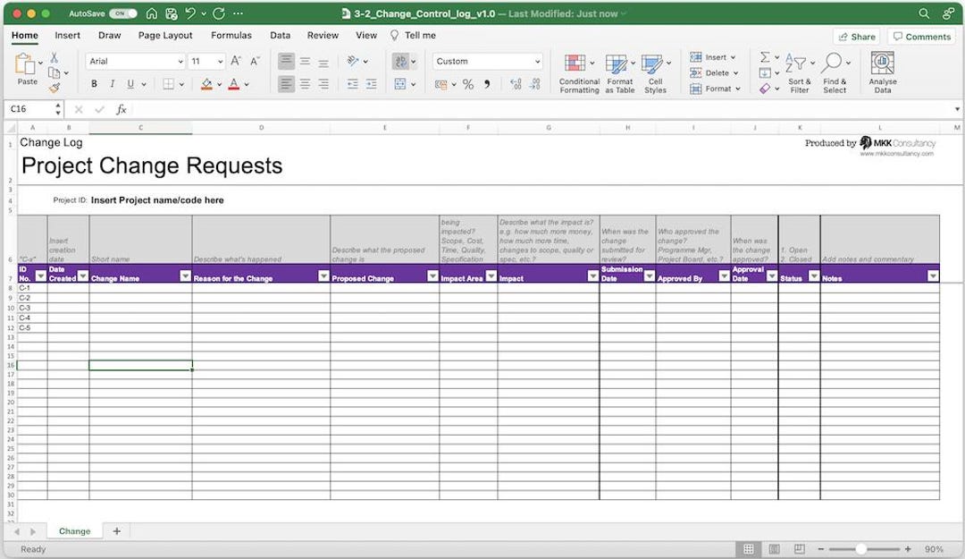
Task: Select cell C-1 in ID column
Action: point(32,288)
